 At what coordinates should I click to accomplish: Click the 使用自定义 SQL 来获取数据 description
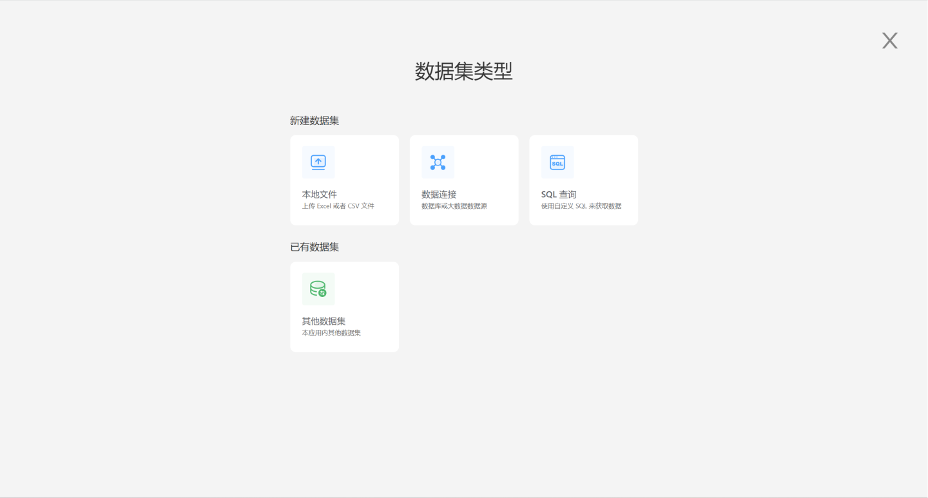[x=581, y=206]
